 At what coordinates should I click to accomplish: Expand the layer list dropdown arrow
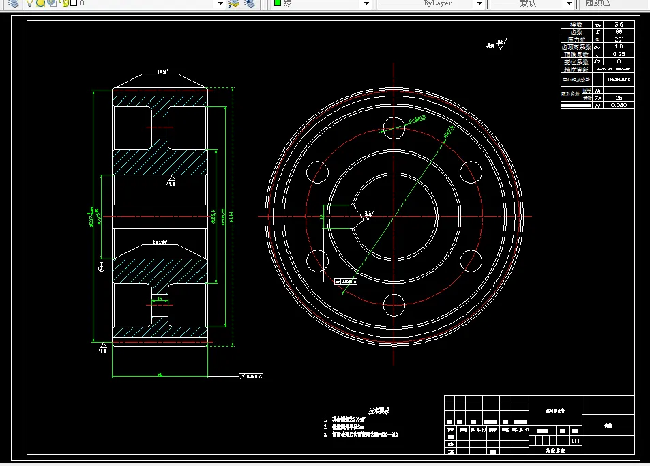(x=220, y=3)
